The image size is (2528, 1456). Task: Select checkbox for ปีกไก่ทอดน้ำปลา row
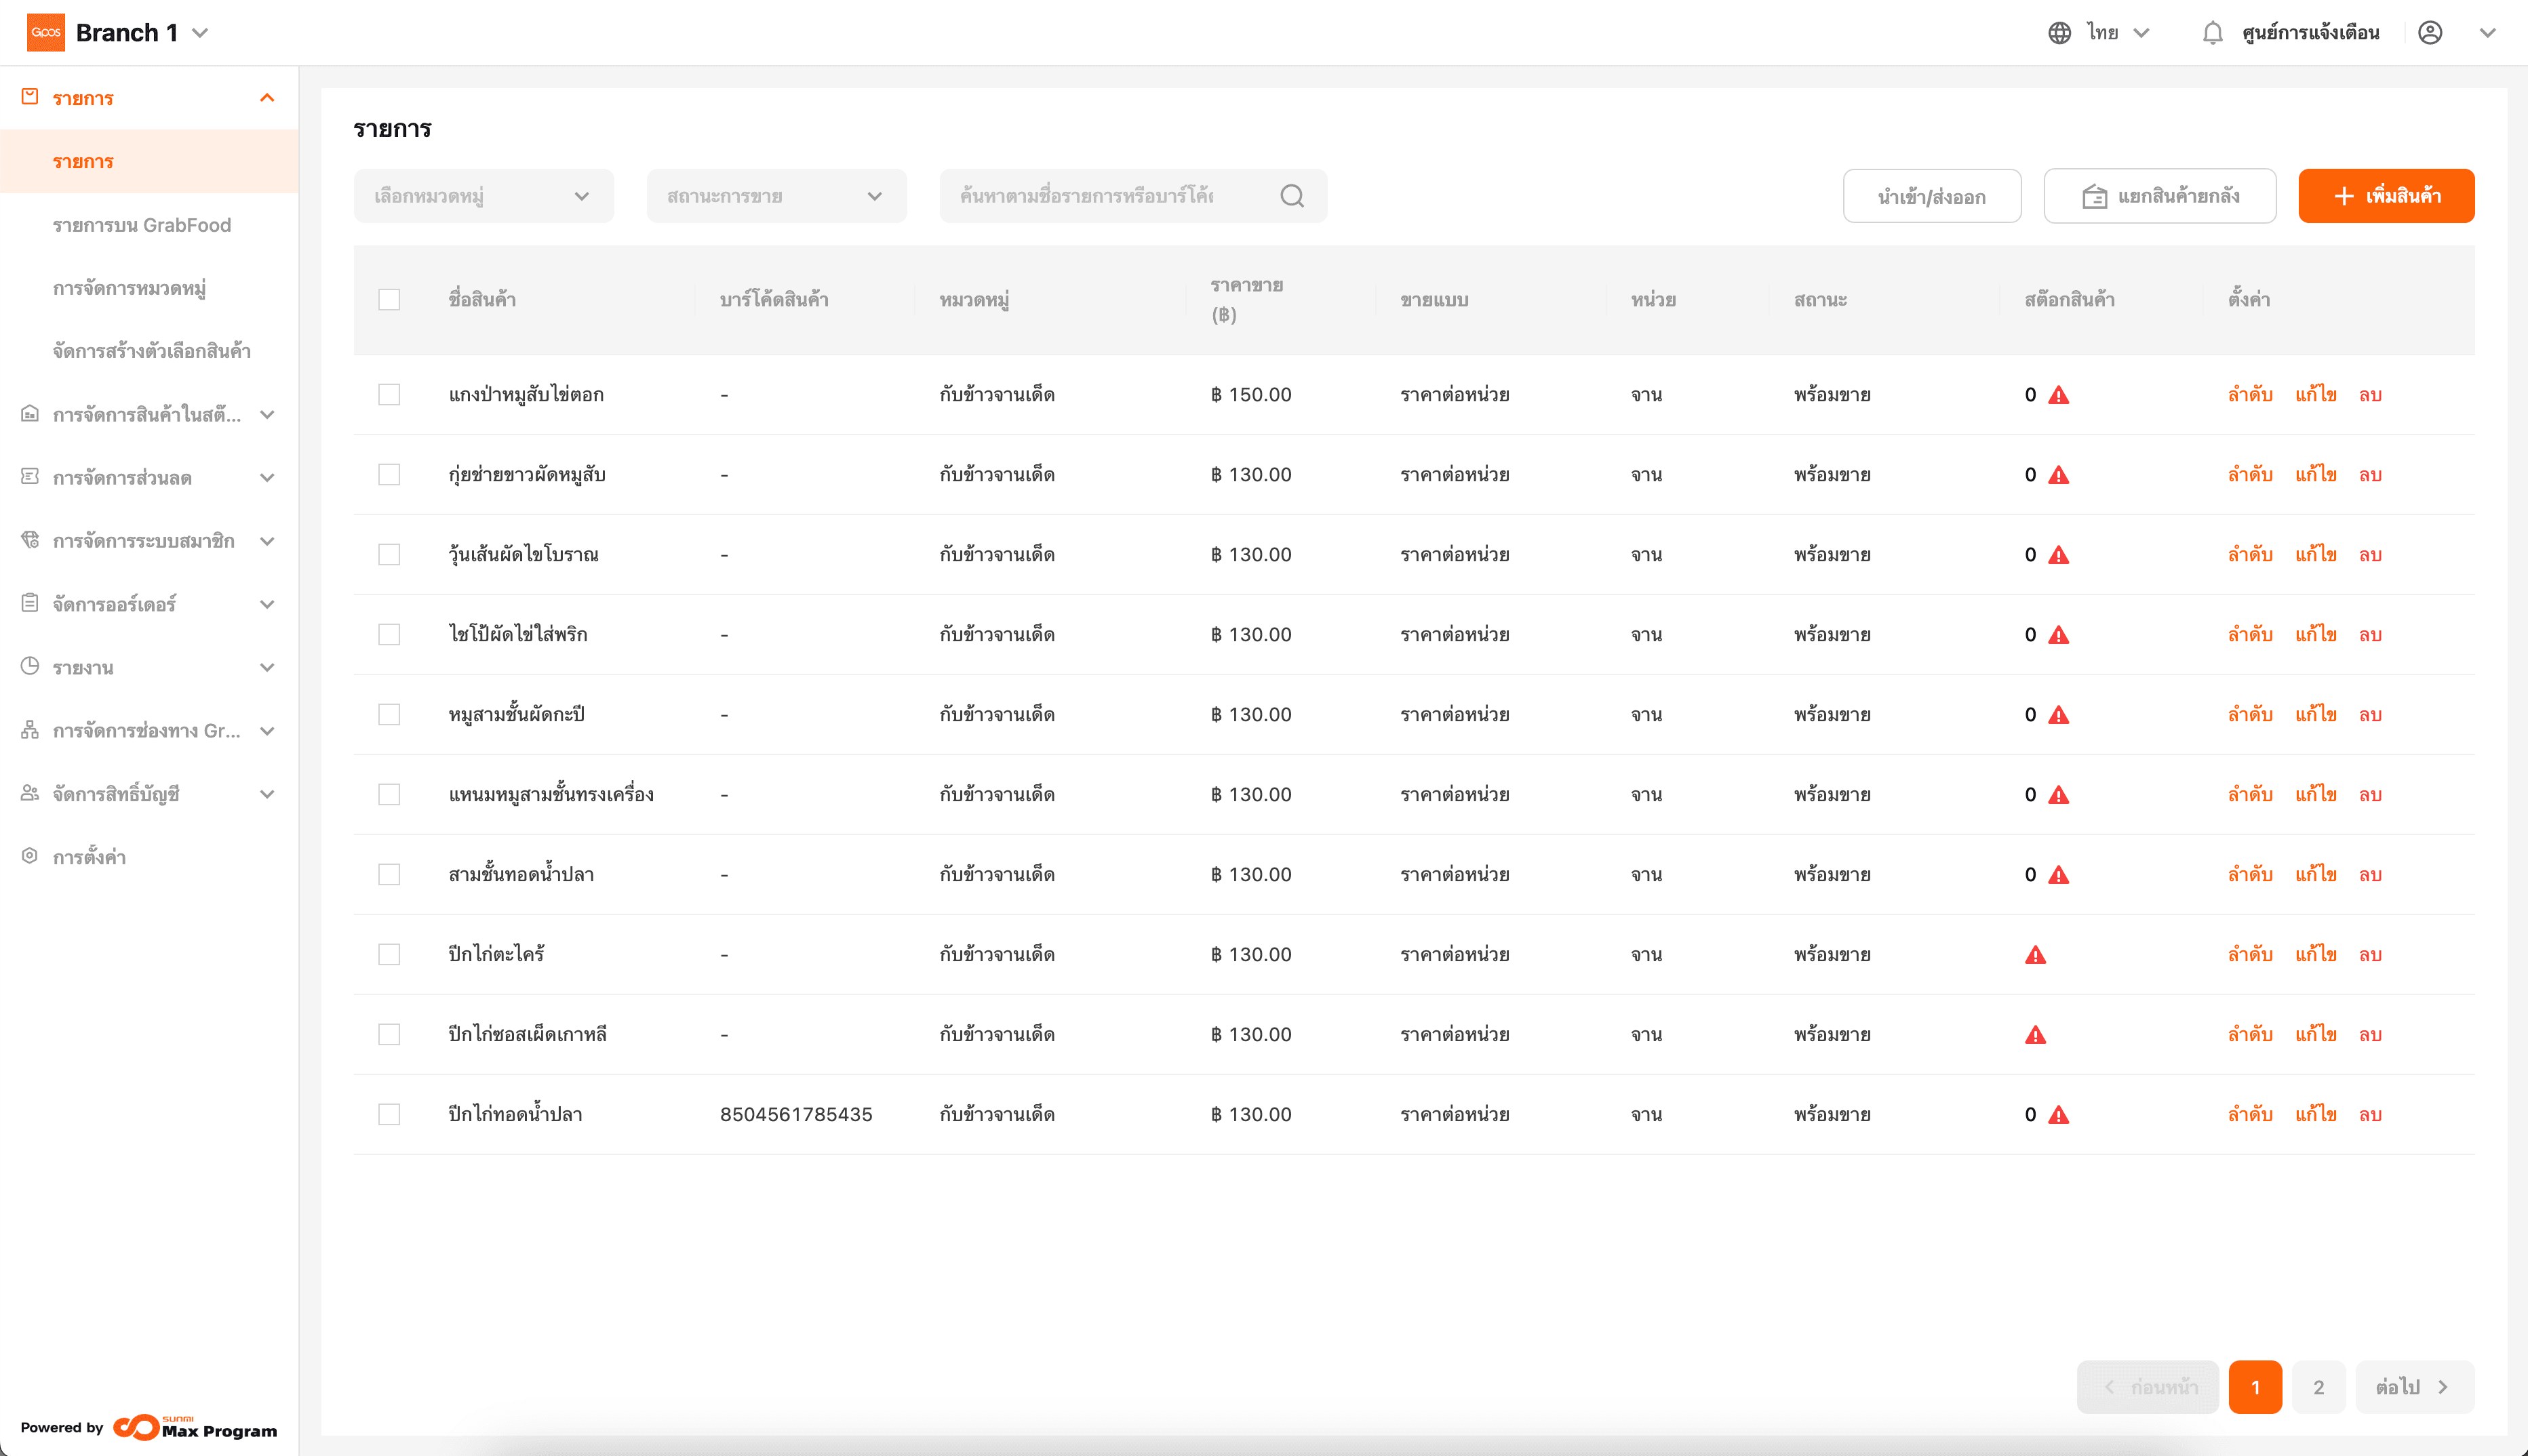(x=389, y=1114)
